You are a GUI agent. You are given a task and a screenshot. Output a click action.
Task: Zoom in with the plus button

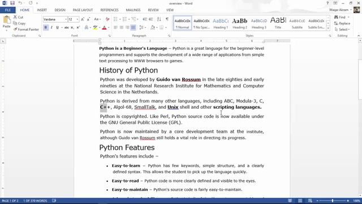348,201
